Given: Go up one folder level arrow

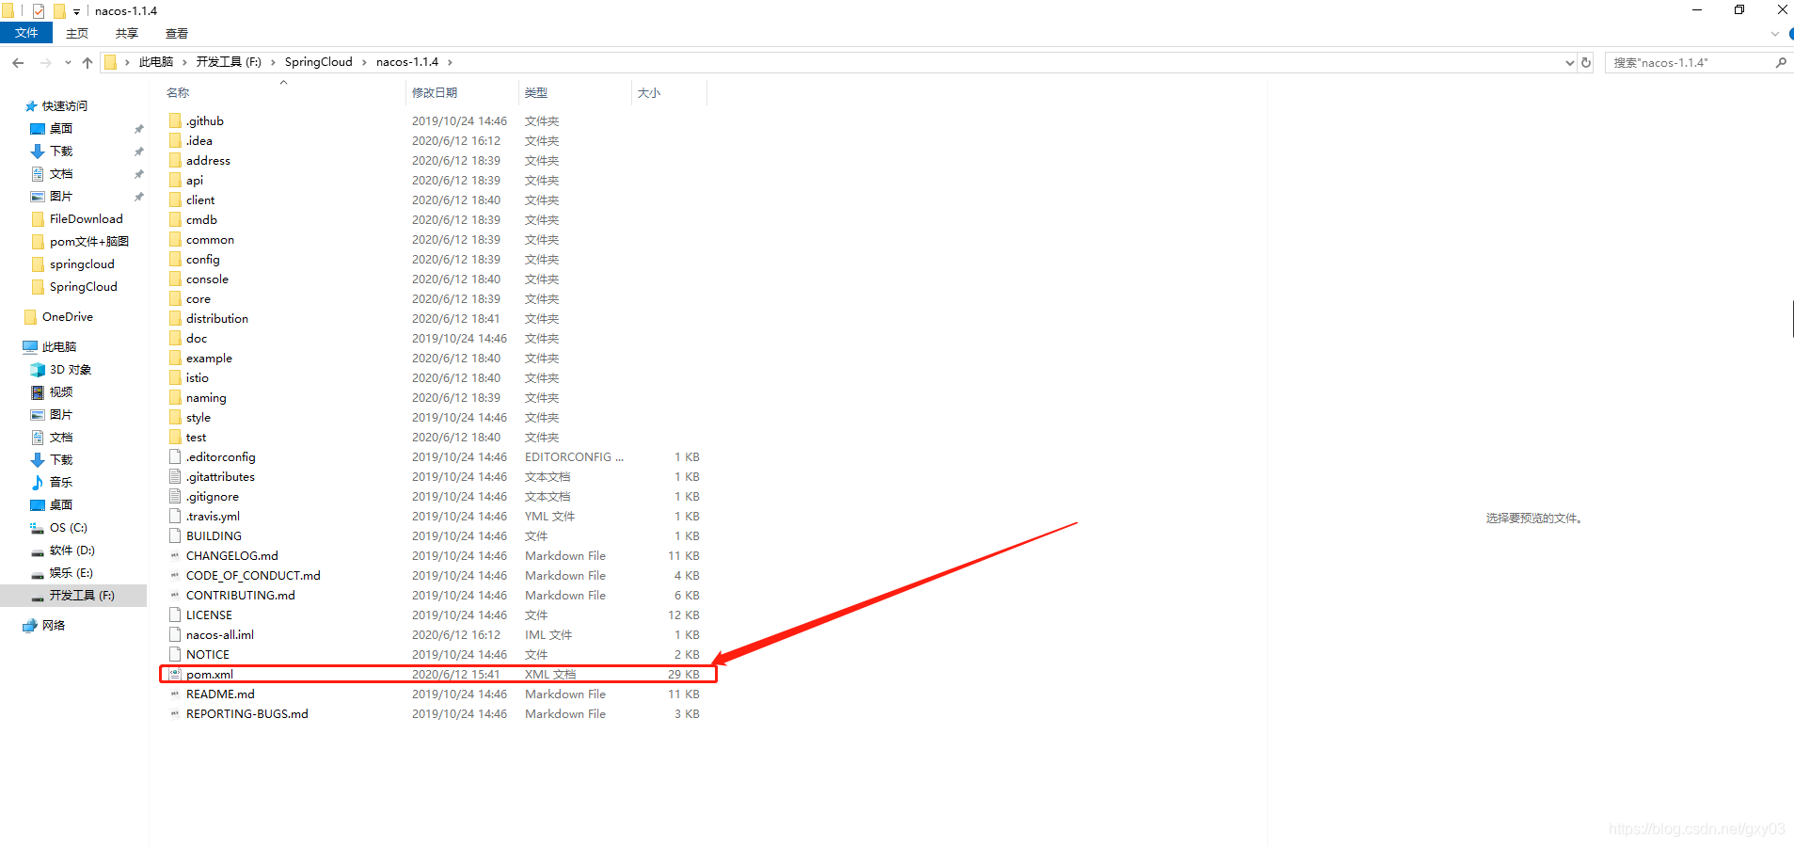Looking at the screenshot, I should tap(87, 62).
